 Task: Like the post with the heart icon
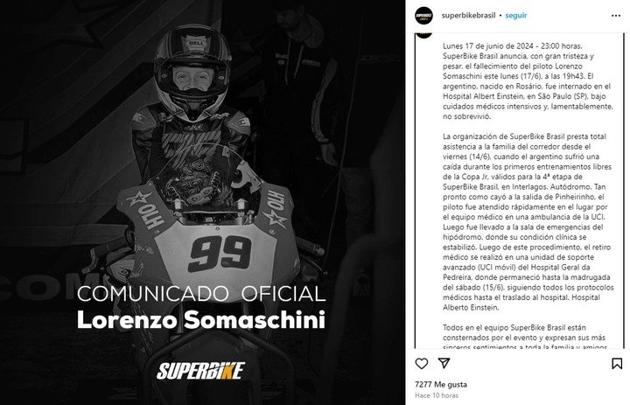click(422, 363)
